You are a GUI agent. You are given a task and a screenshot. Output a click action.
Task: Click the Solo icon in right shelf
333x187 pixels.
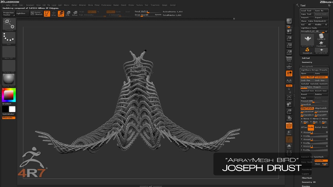tap(289, 146)
